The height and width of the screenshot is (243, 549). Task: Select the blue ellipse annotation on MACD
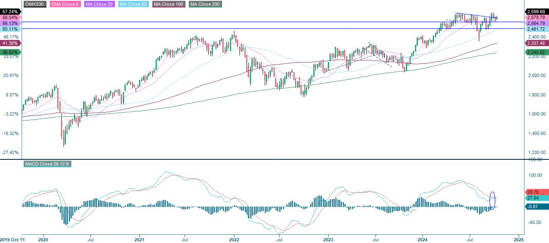(x=492, y=200)
